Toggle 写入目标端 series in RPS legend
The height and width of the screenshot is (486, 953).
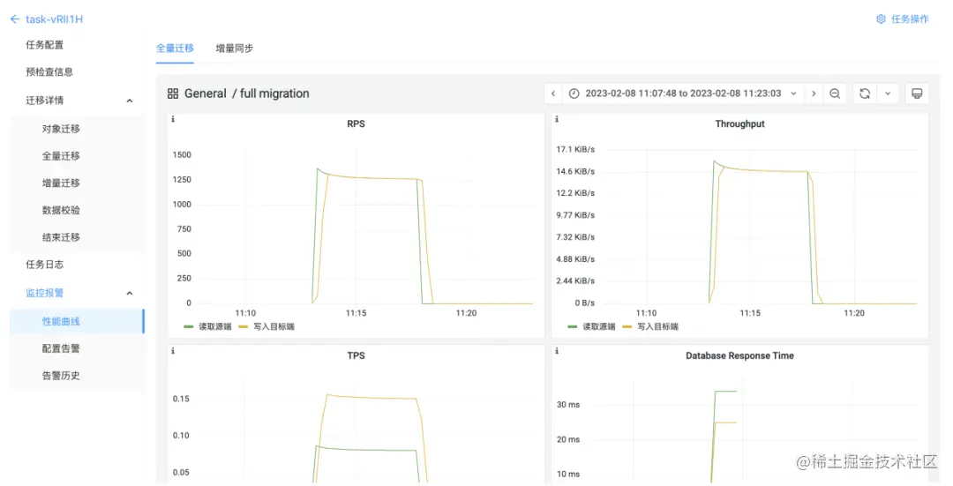pyautogui.click(x=274, y=327)
